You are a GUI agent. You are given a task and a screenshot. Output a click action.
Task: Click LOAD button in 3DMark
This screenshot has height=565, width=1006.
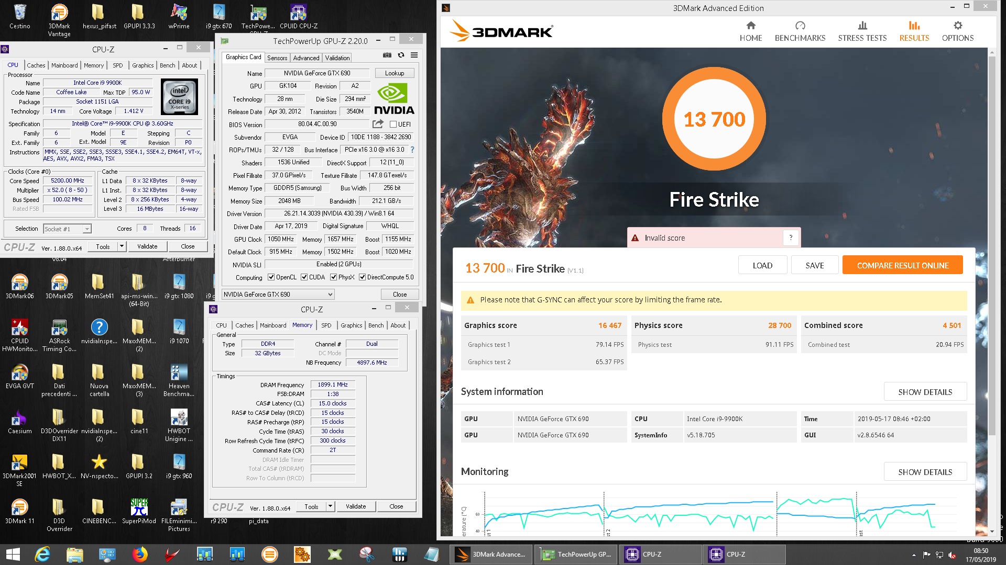(762, 265)
